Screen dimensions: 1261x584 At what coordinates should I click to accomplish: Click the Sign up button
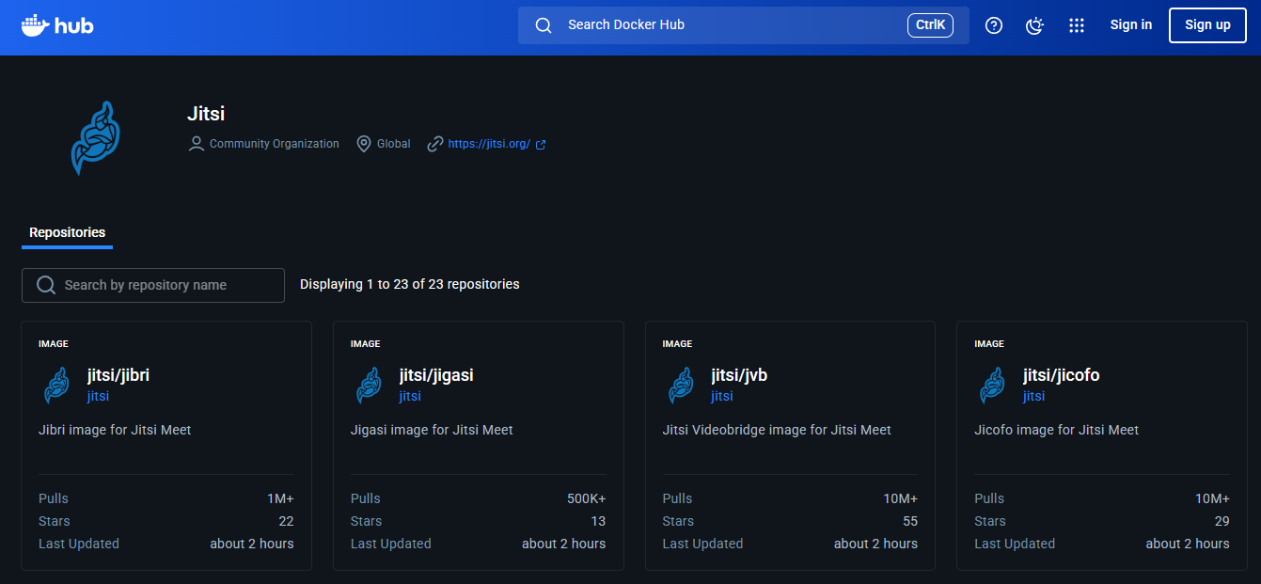[1207, 25]
